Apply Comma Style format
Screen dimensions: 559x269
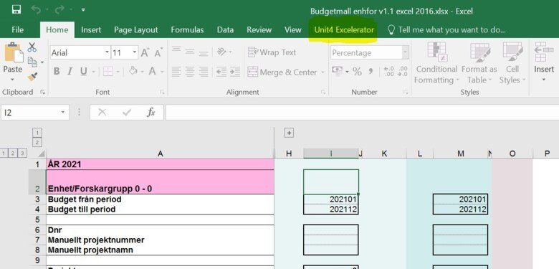[x=371, y=71]
